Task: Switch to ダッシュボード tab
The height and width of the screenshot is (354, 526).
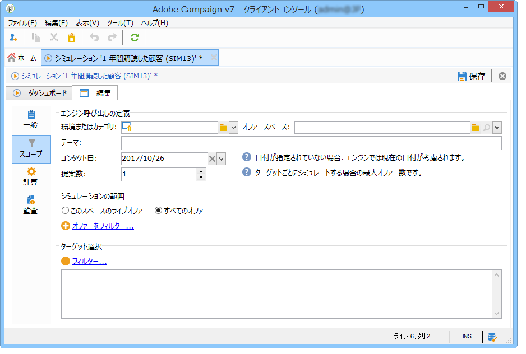Action: [39, 93]
